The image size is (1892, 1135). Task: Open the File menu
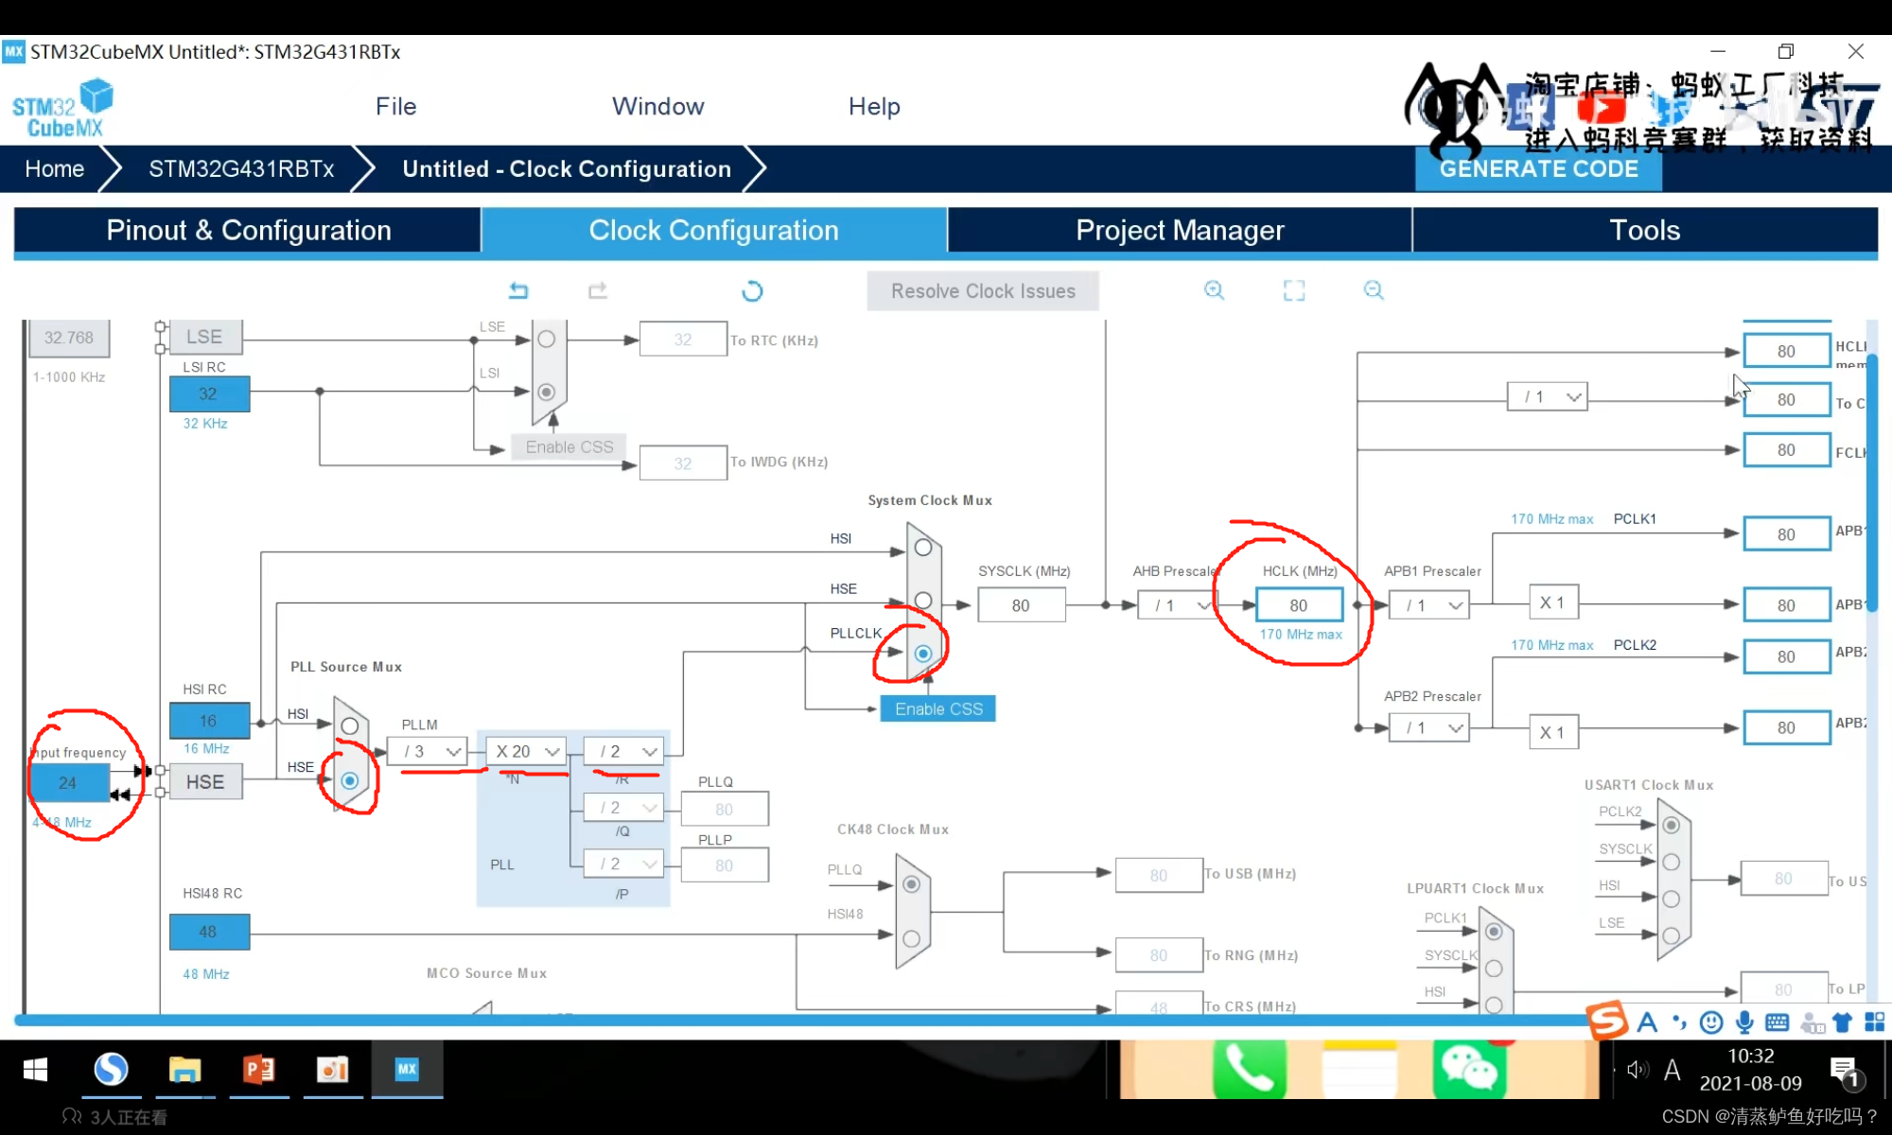tap(395, 106)
